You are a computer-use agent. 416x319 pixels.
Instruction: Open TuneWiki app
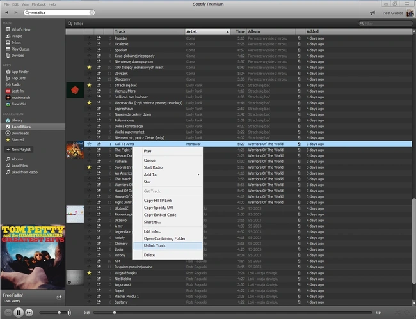[15, 104]
